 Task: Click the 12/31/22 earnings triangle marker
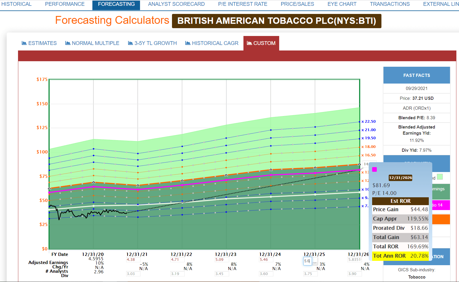[x=182, y=181]
